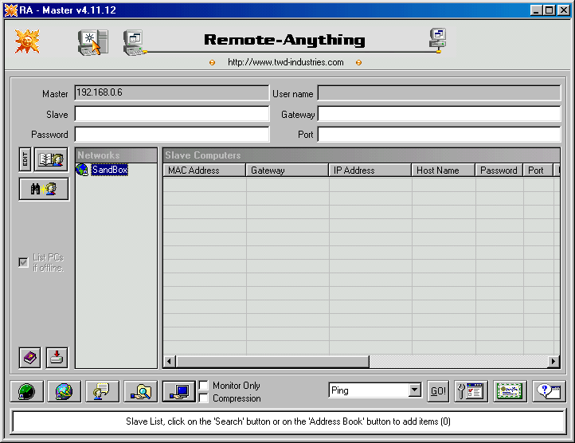This screenshot has width=575, height=443.
Task: Click the small EDIT button
Action: (25, 160)
